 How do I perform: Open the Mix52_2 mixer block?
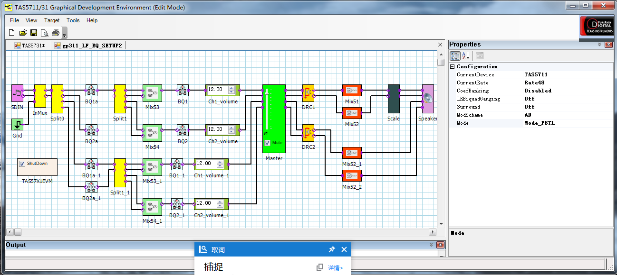(x=352, y=176)
